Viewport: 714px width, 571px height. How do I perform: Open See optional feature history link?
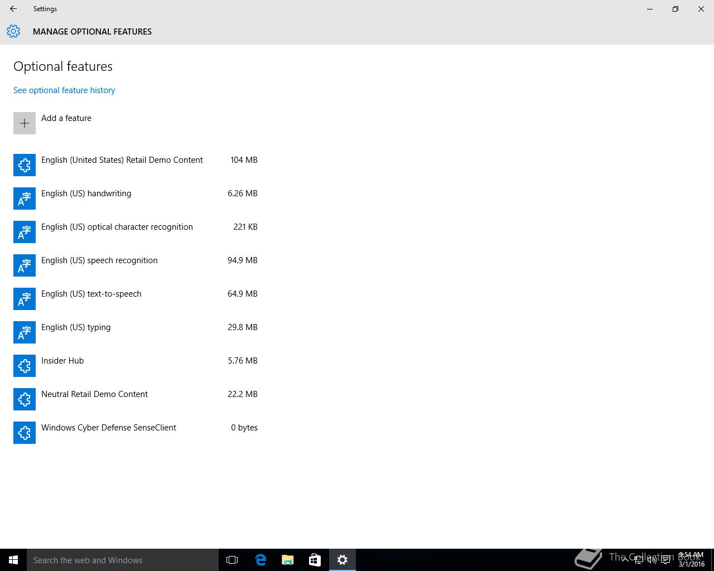tap(64, 90)
